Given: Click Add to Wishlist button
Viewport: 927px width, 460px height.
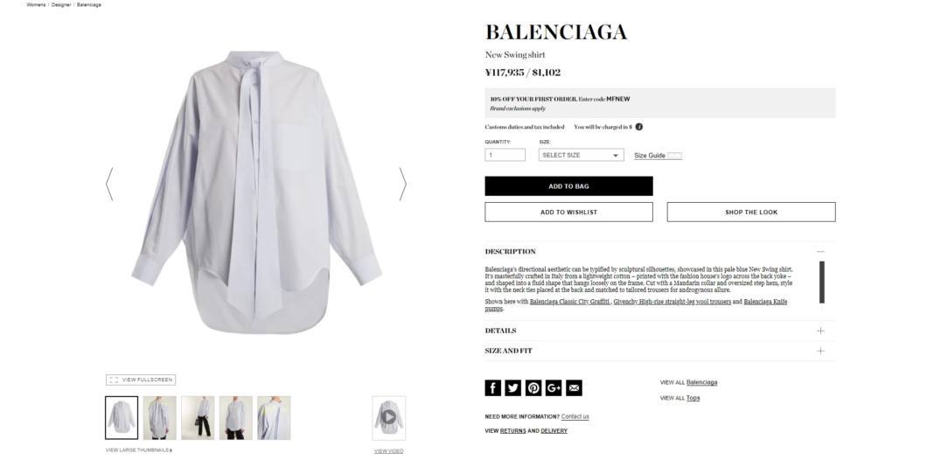Looking at the screenshot, I should point(568,213).
